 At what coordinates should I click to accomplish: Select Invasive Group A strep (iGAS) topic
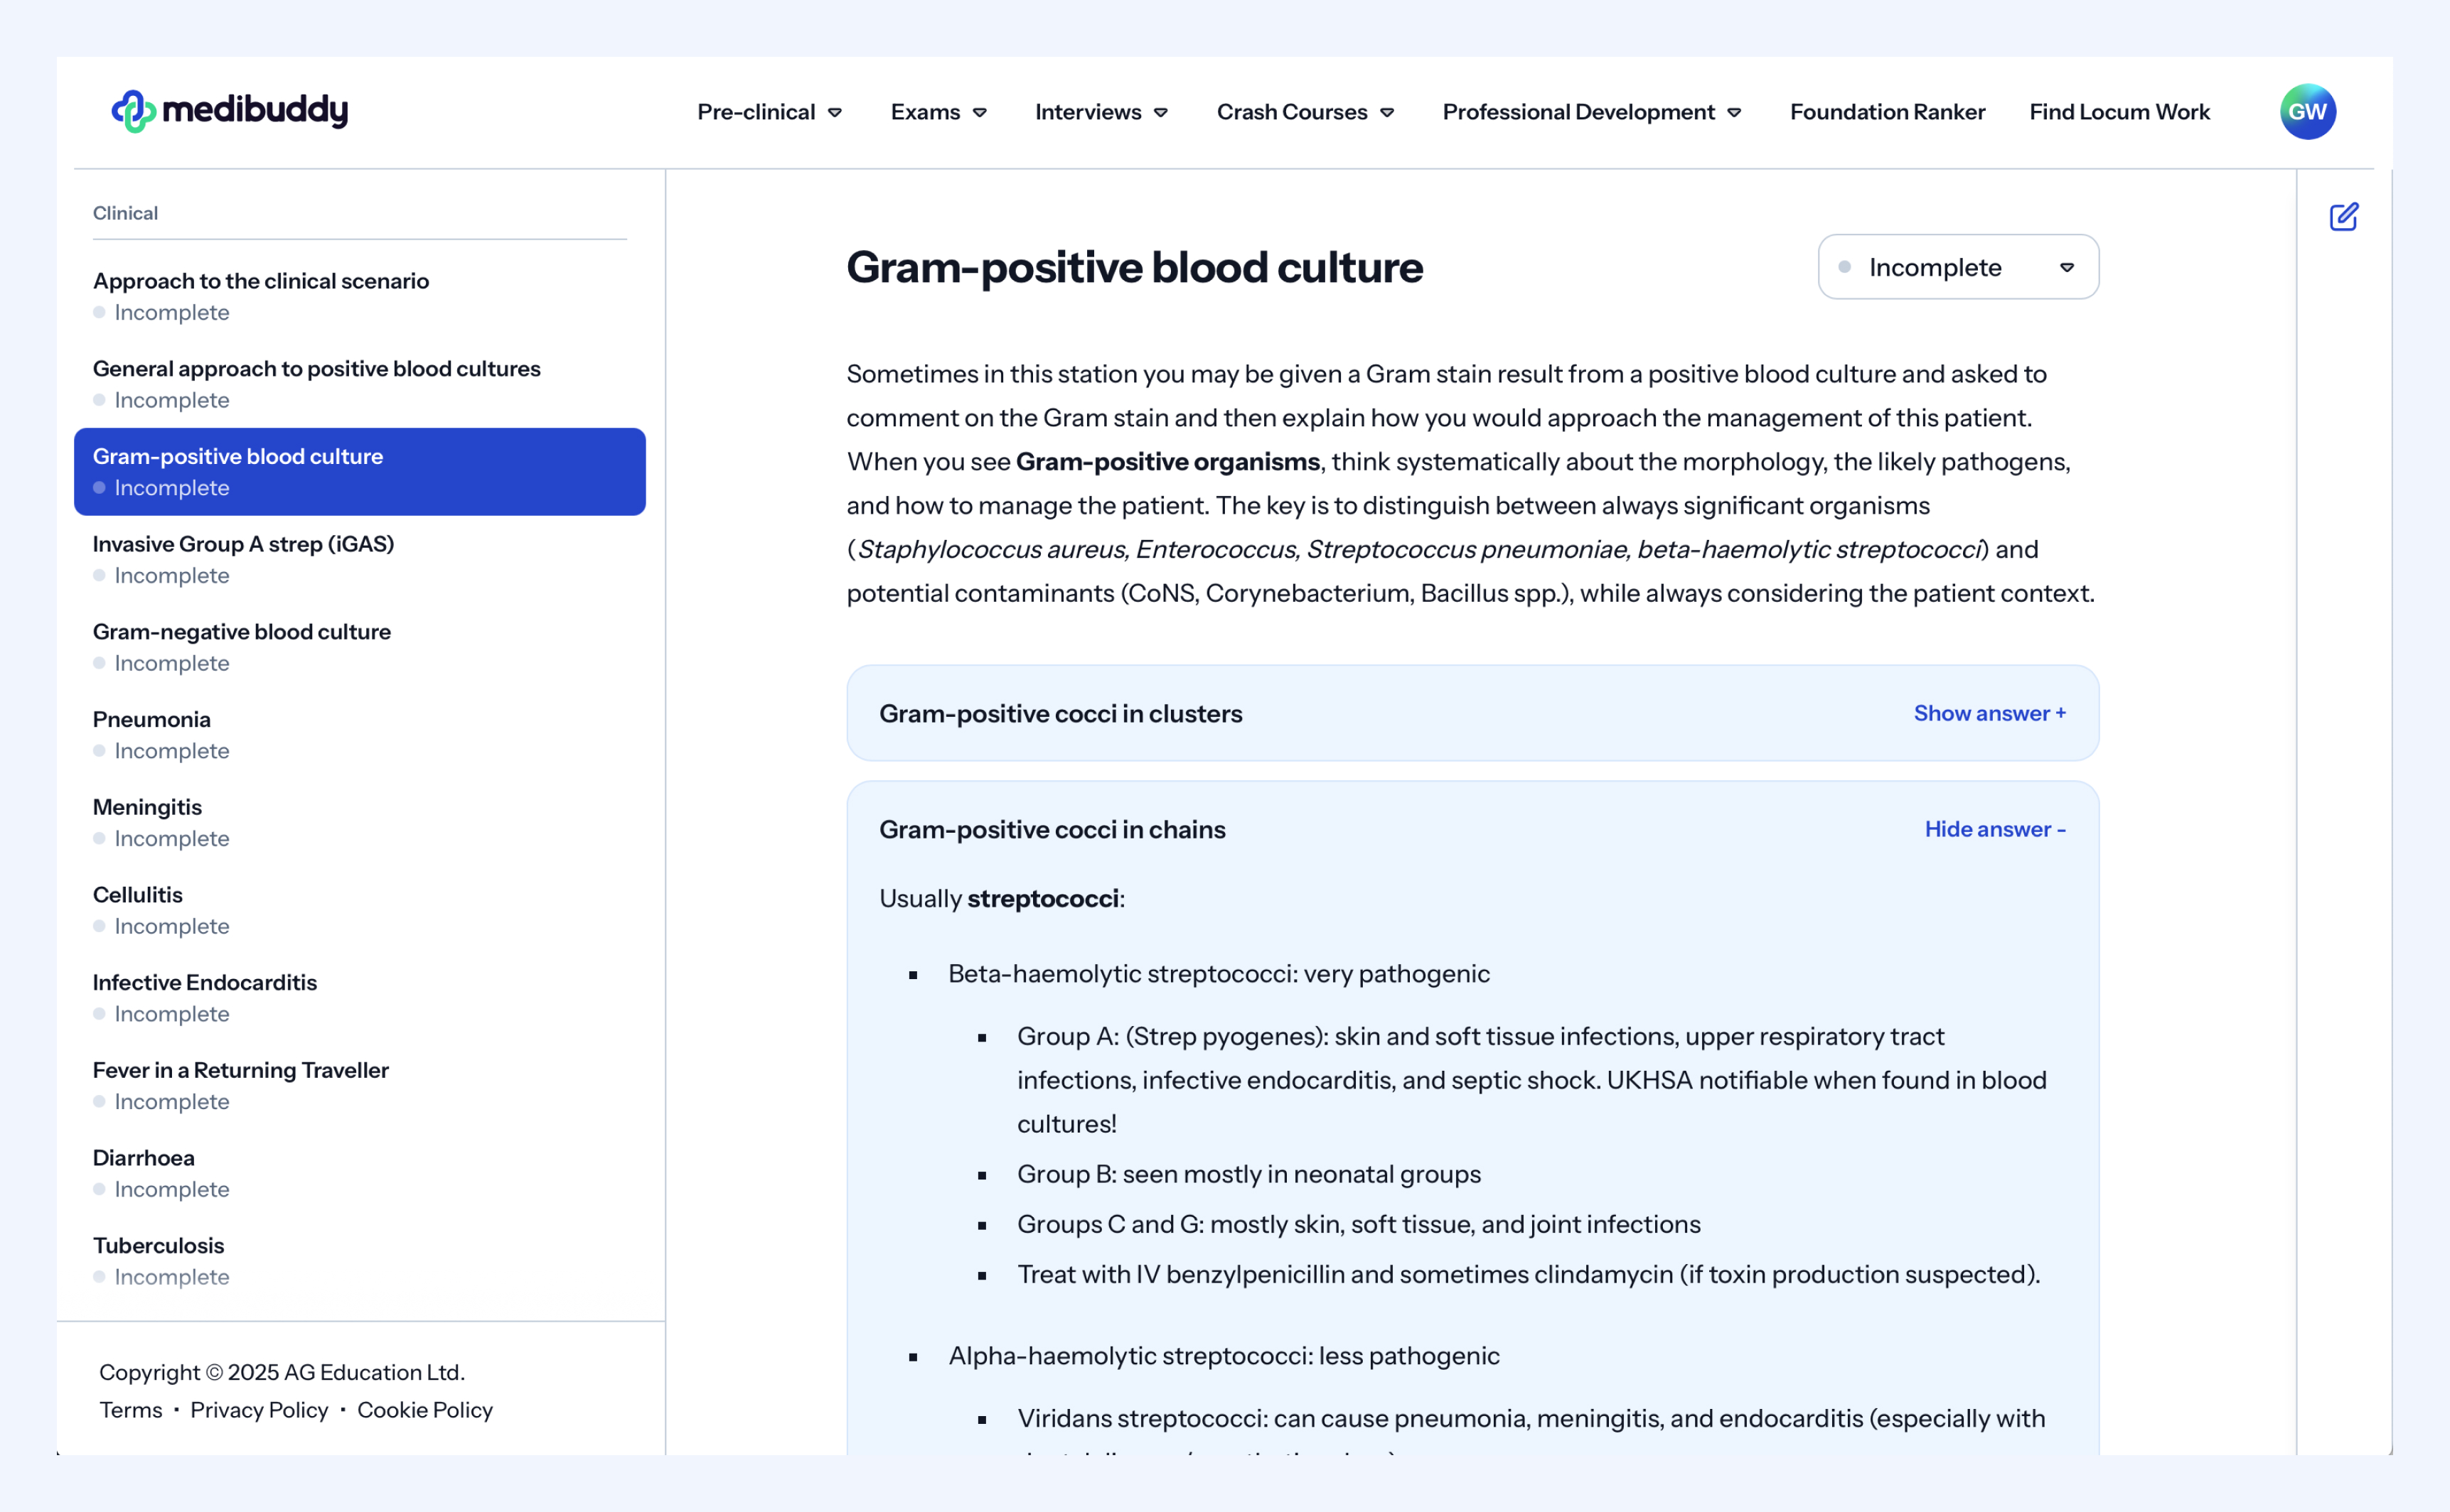tap(243, 544)
